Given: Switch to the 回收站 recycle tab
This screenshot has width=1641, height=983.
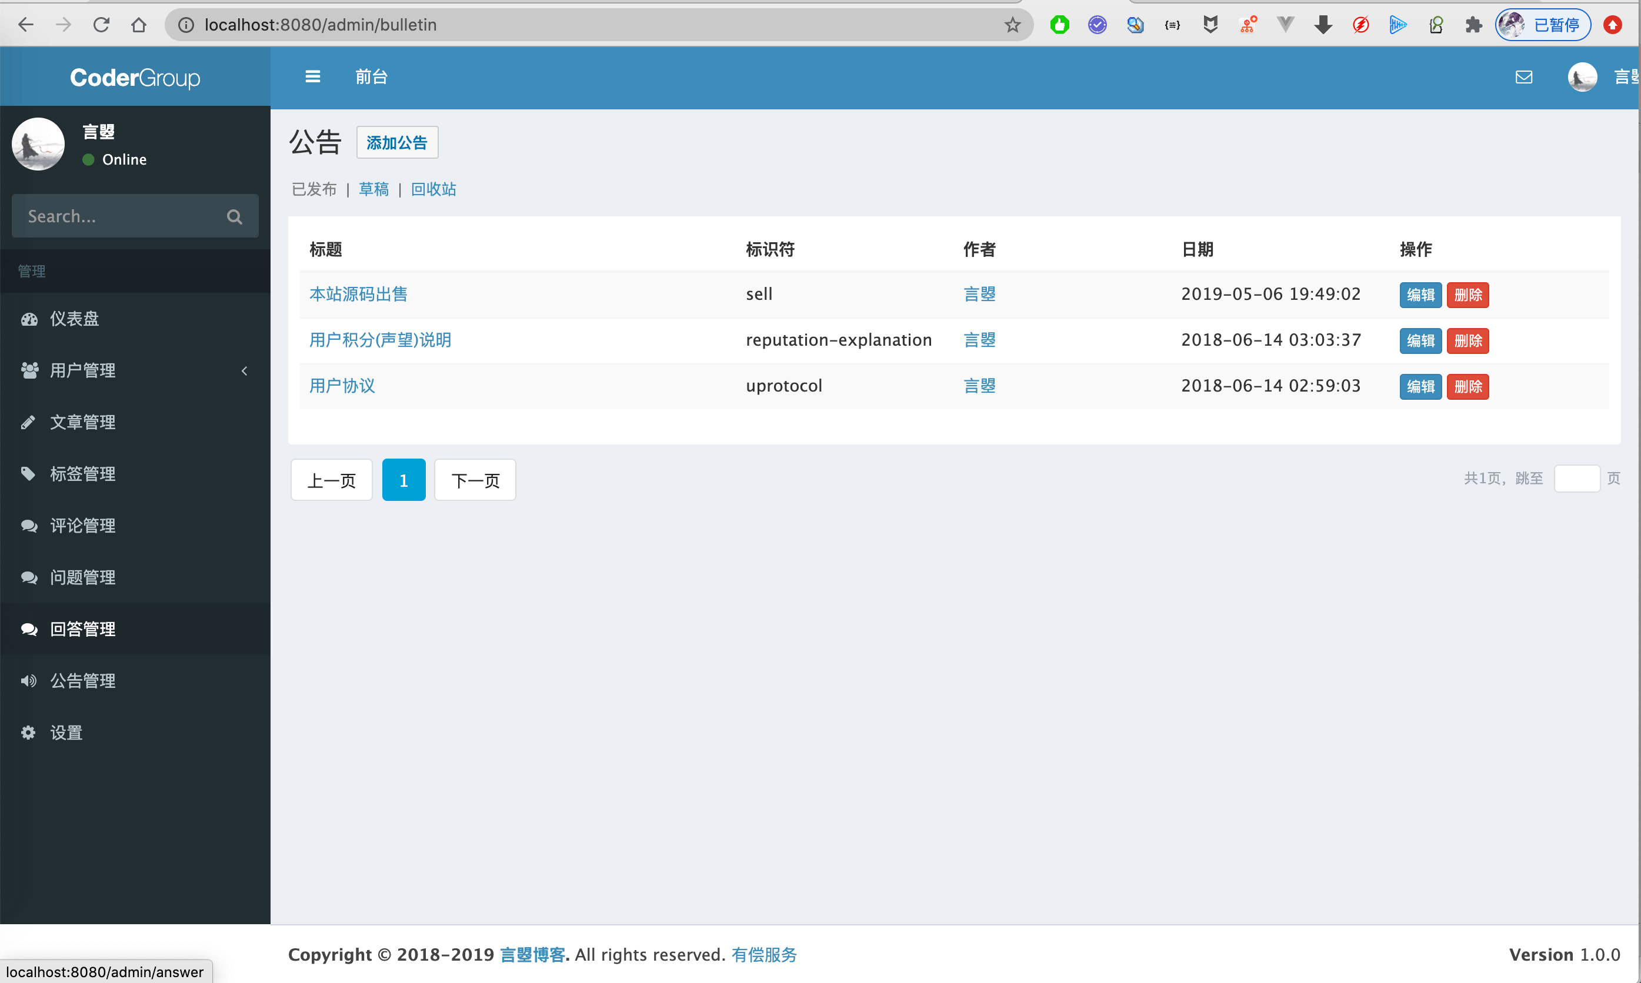Looking at the screenshot, I should click(x=433, y=189).
